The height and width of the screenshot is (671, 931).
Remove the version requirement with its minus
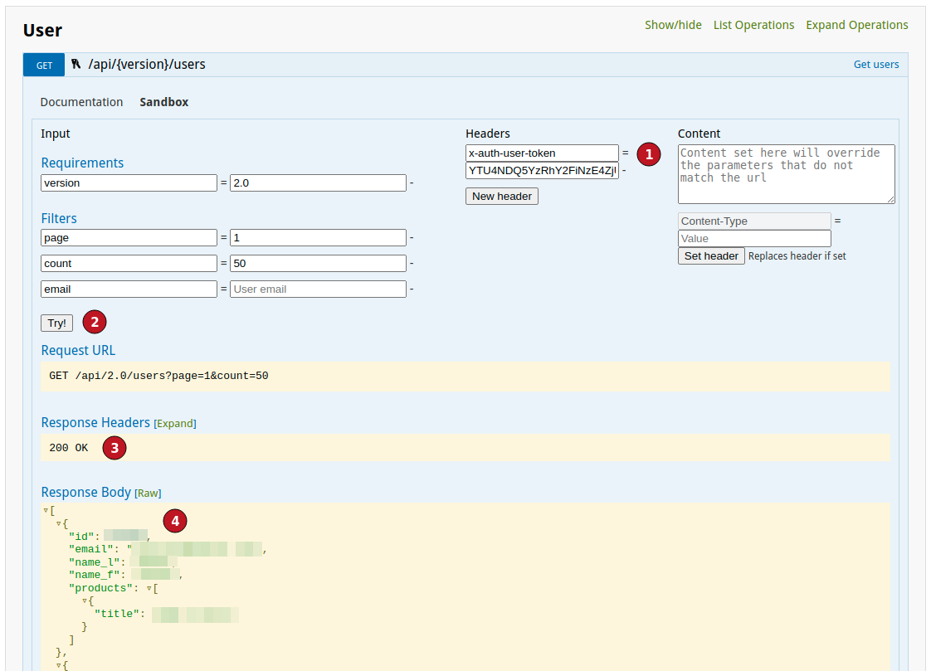[x=412, y=182]
